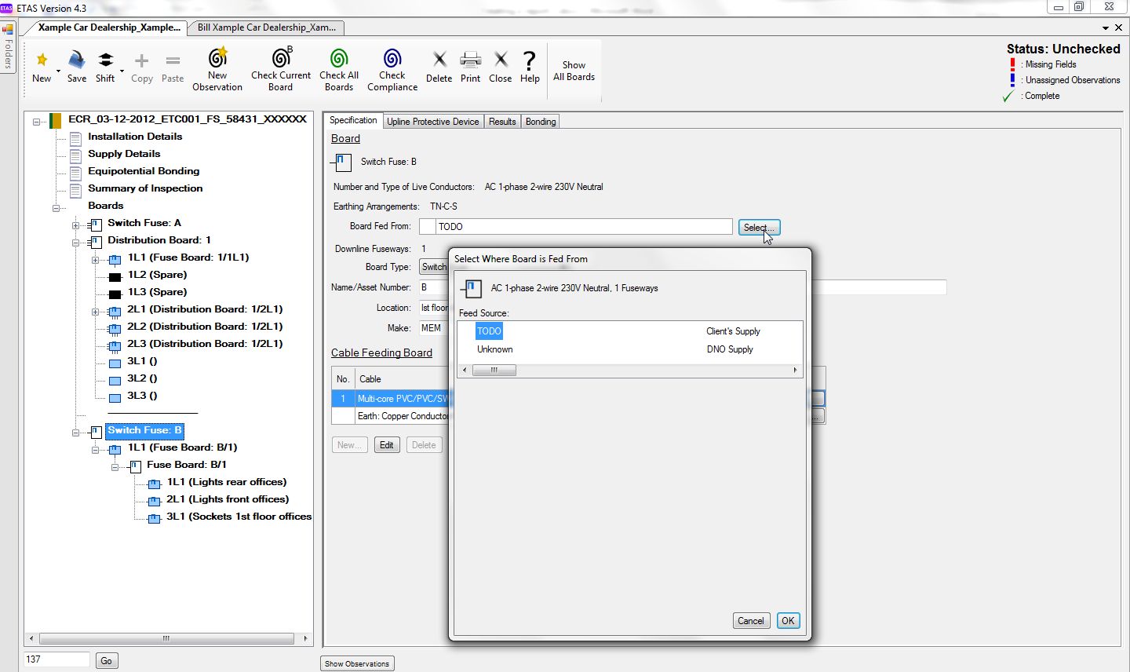Collapse Distribution Board: 1 node

[76, 243]
